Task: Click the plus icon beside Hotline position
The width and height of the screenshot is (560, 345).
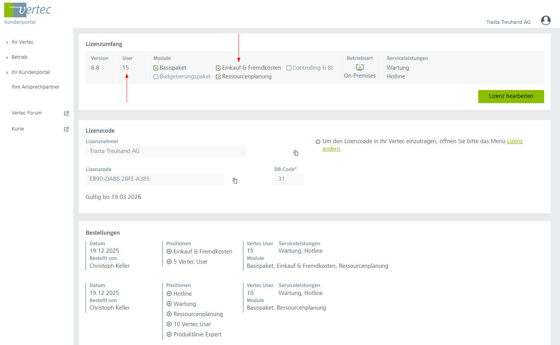Action: tap(169, 294)
